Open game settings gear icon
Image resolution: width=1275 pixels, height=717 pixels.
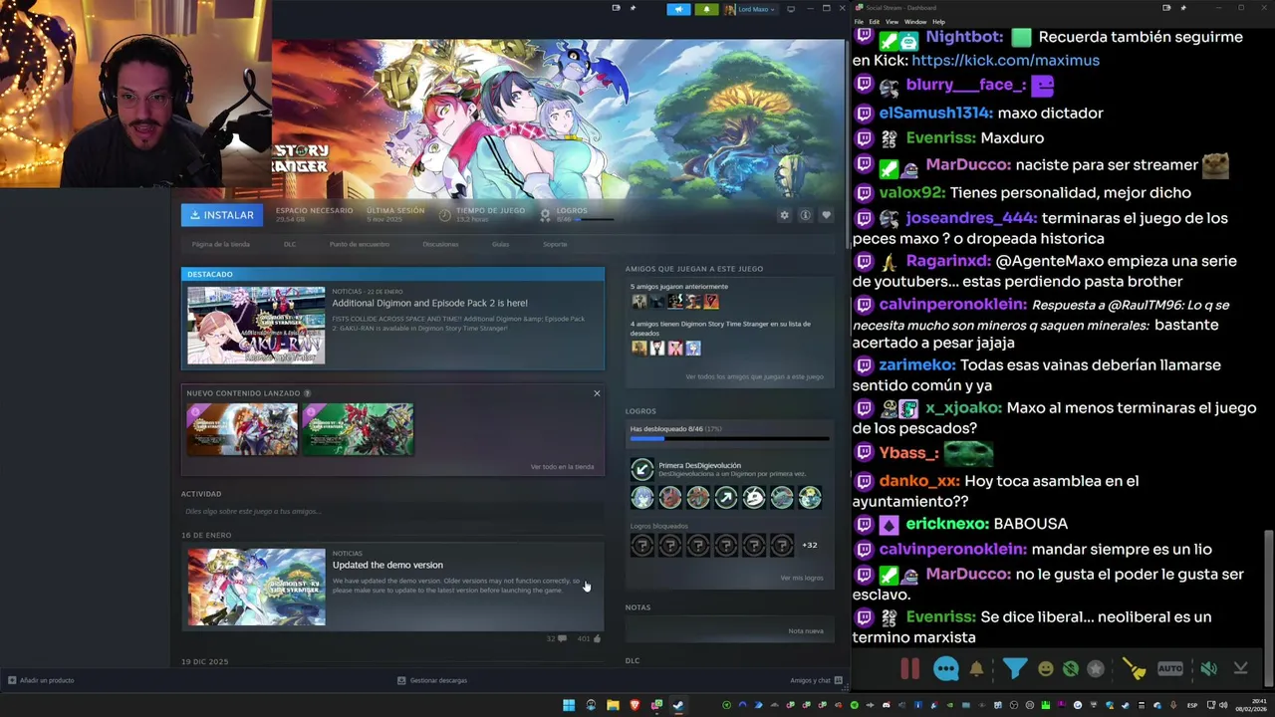click(x=784, y=215)
